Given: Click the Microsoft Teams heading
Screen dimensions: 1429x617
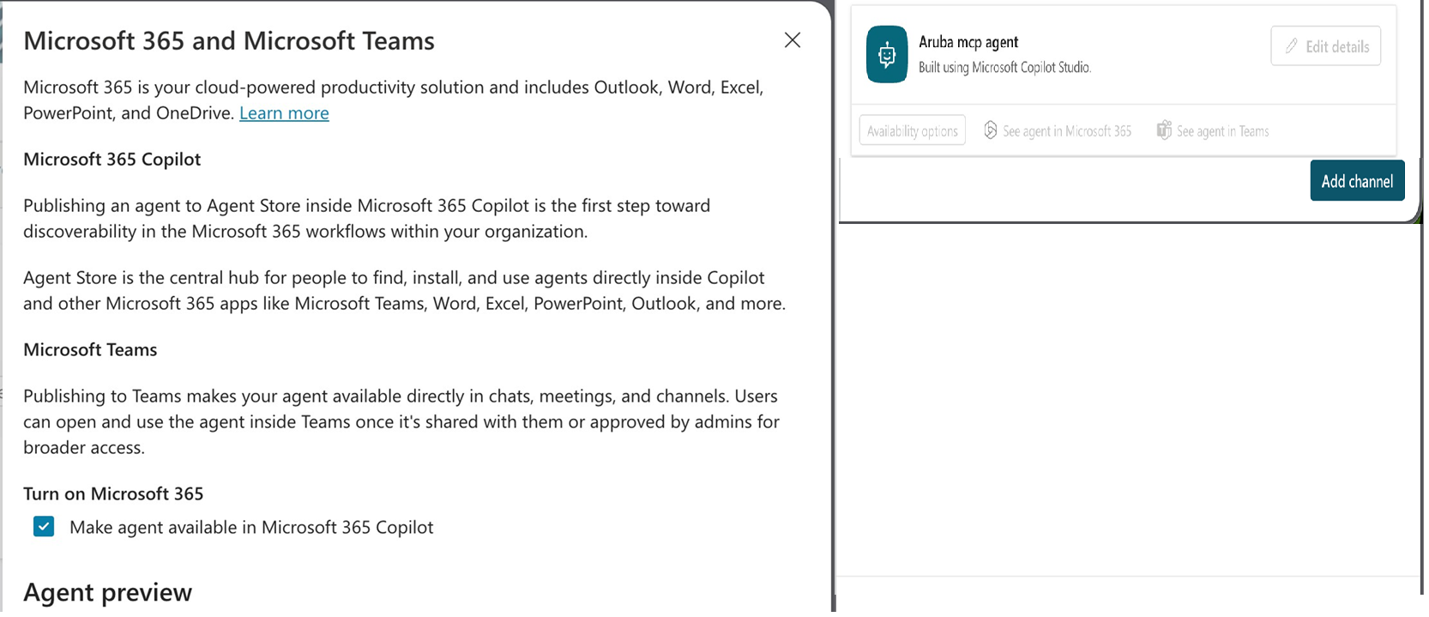Looking at the screenshot, I should pyautogui.click(x=90, y=350).
